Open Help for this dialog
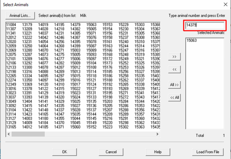The height and width of the screenshot is (159, 231). 158,152
